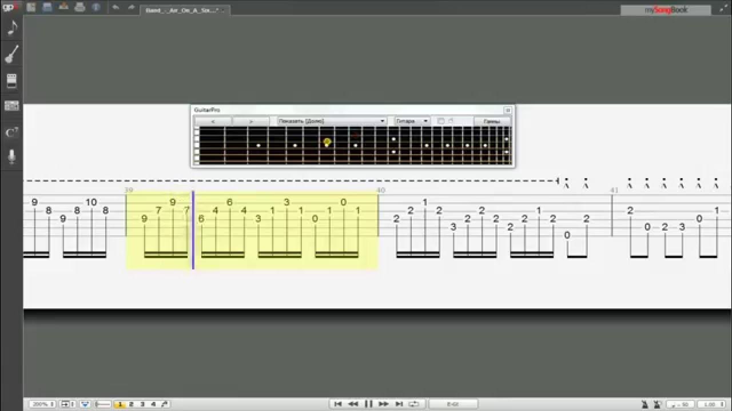This screenshot has height=411, width=732.
Task: Click fret 10 note before bar 39
Action: click(x=91, y=202)
